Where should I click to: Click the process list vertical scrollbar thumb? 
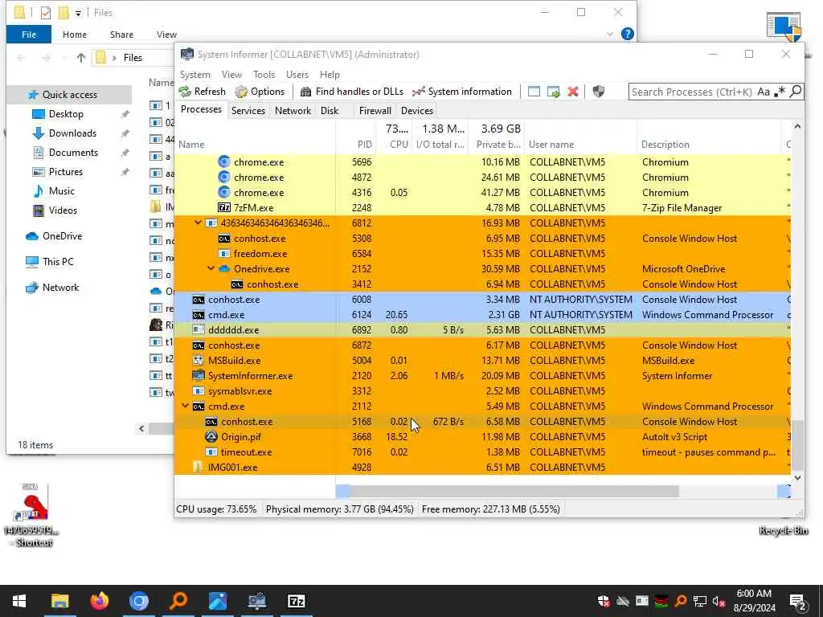click(797, 445)
